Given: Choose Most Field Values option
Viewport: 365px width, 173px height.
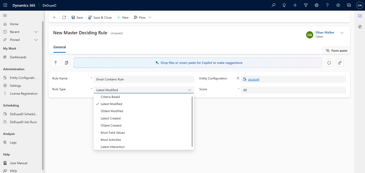Looking at the screenshot, I should (113, 133).
